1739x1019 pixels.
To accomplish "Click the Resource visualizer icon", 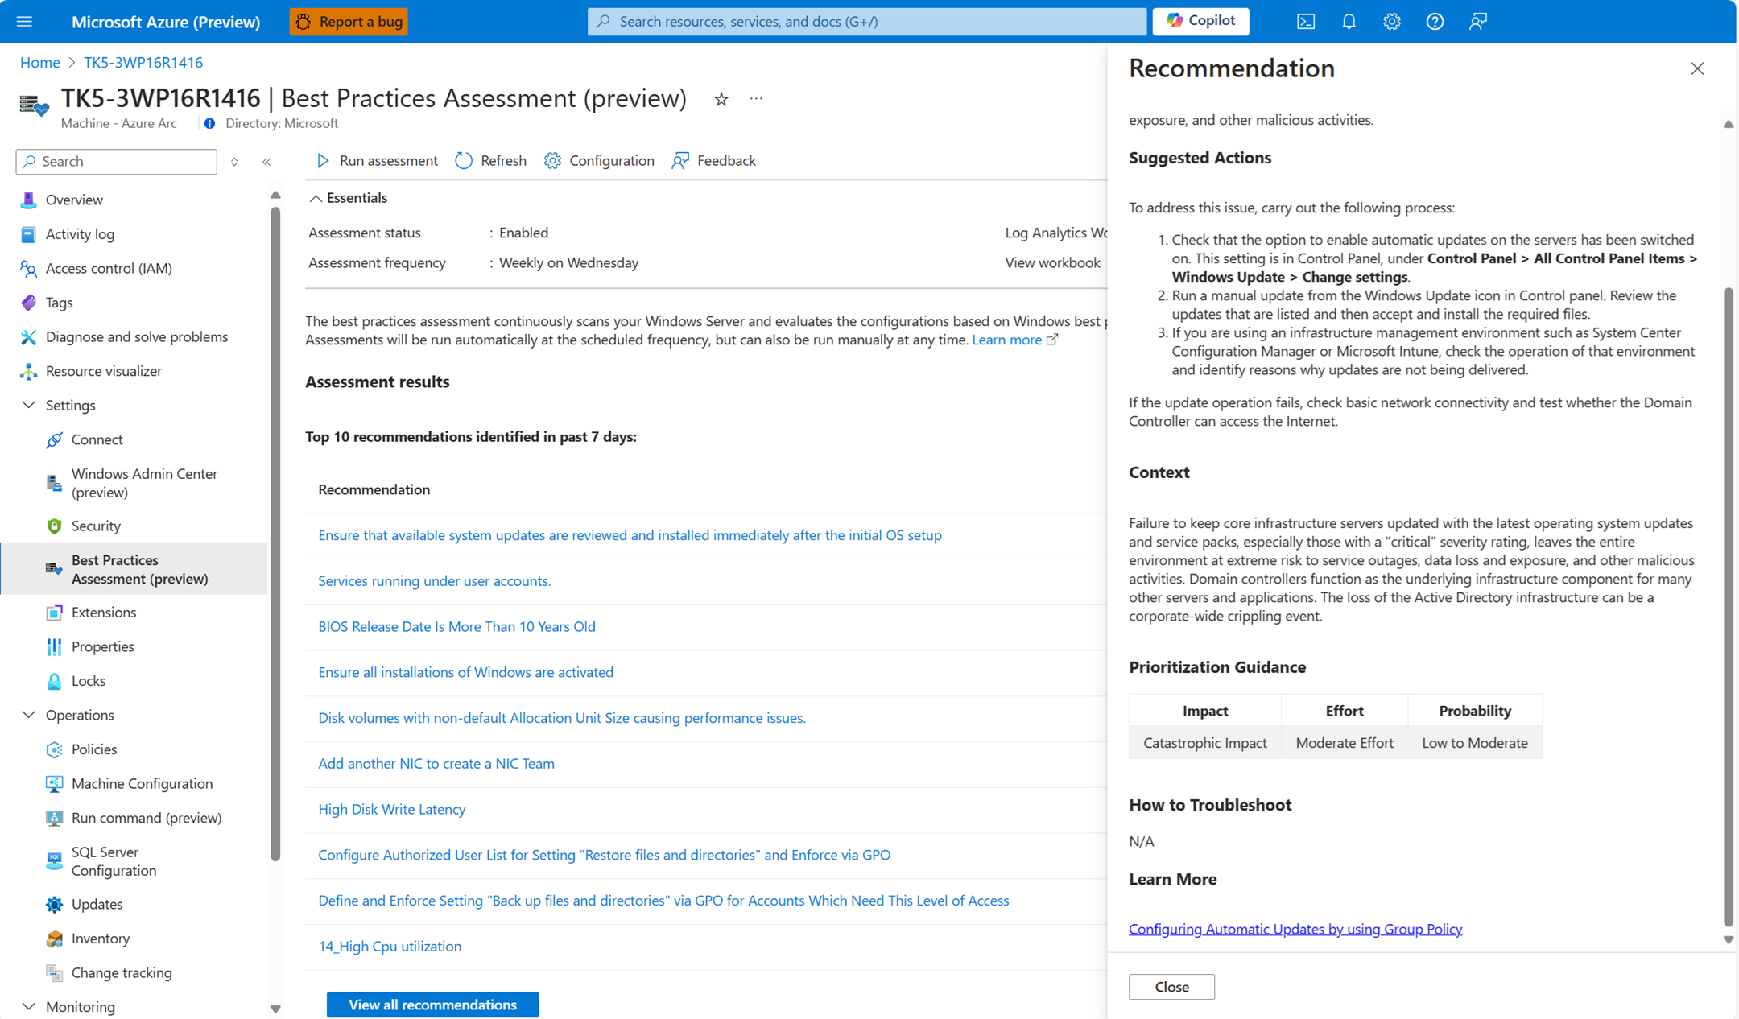I will point(28,371).
